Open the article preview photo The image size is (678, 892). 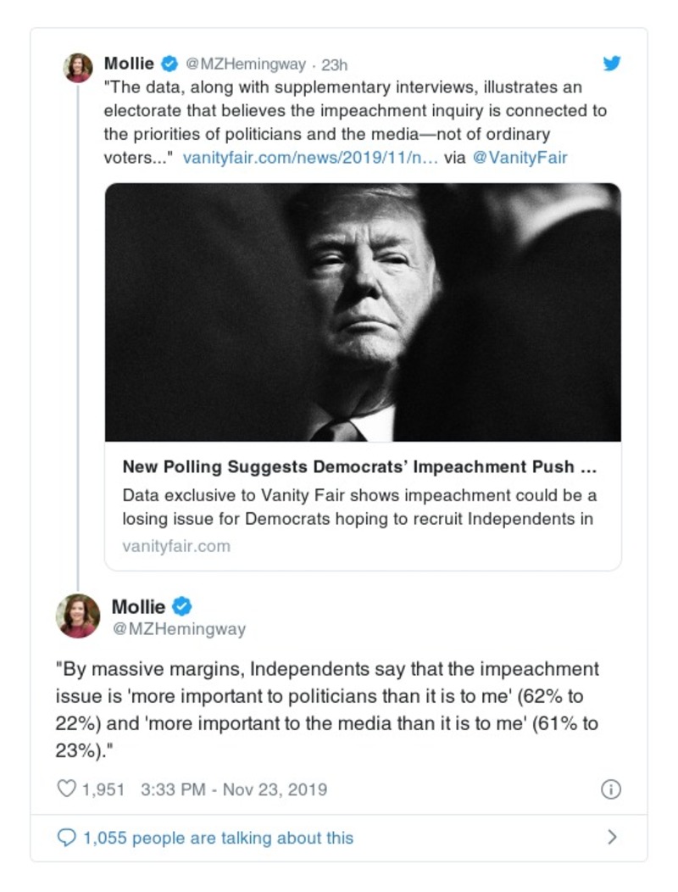(x=363, y=312)
